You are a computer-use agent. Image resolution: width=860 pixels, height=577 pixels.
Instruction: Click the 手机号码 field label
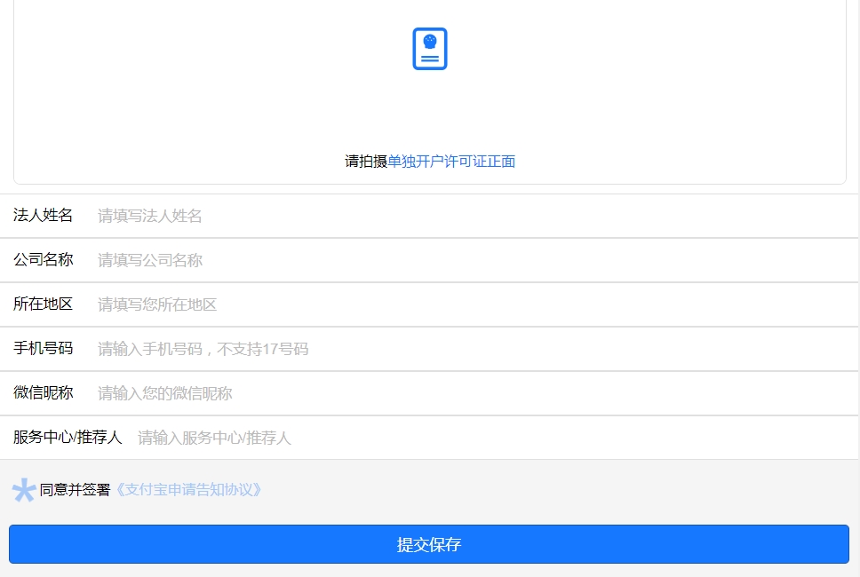44,349
